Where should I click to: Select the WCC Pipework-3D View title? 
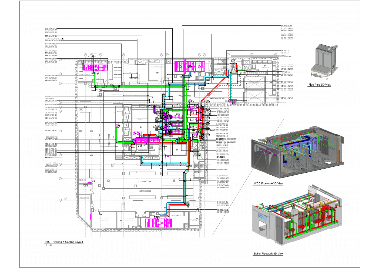point(269,183)
